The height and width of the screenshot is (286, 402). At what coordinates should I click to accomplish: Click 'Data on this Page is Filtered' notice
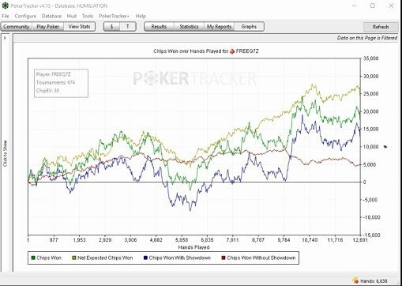click(x=367, y=38)
